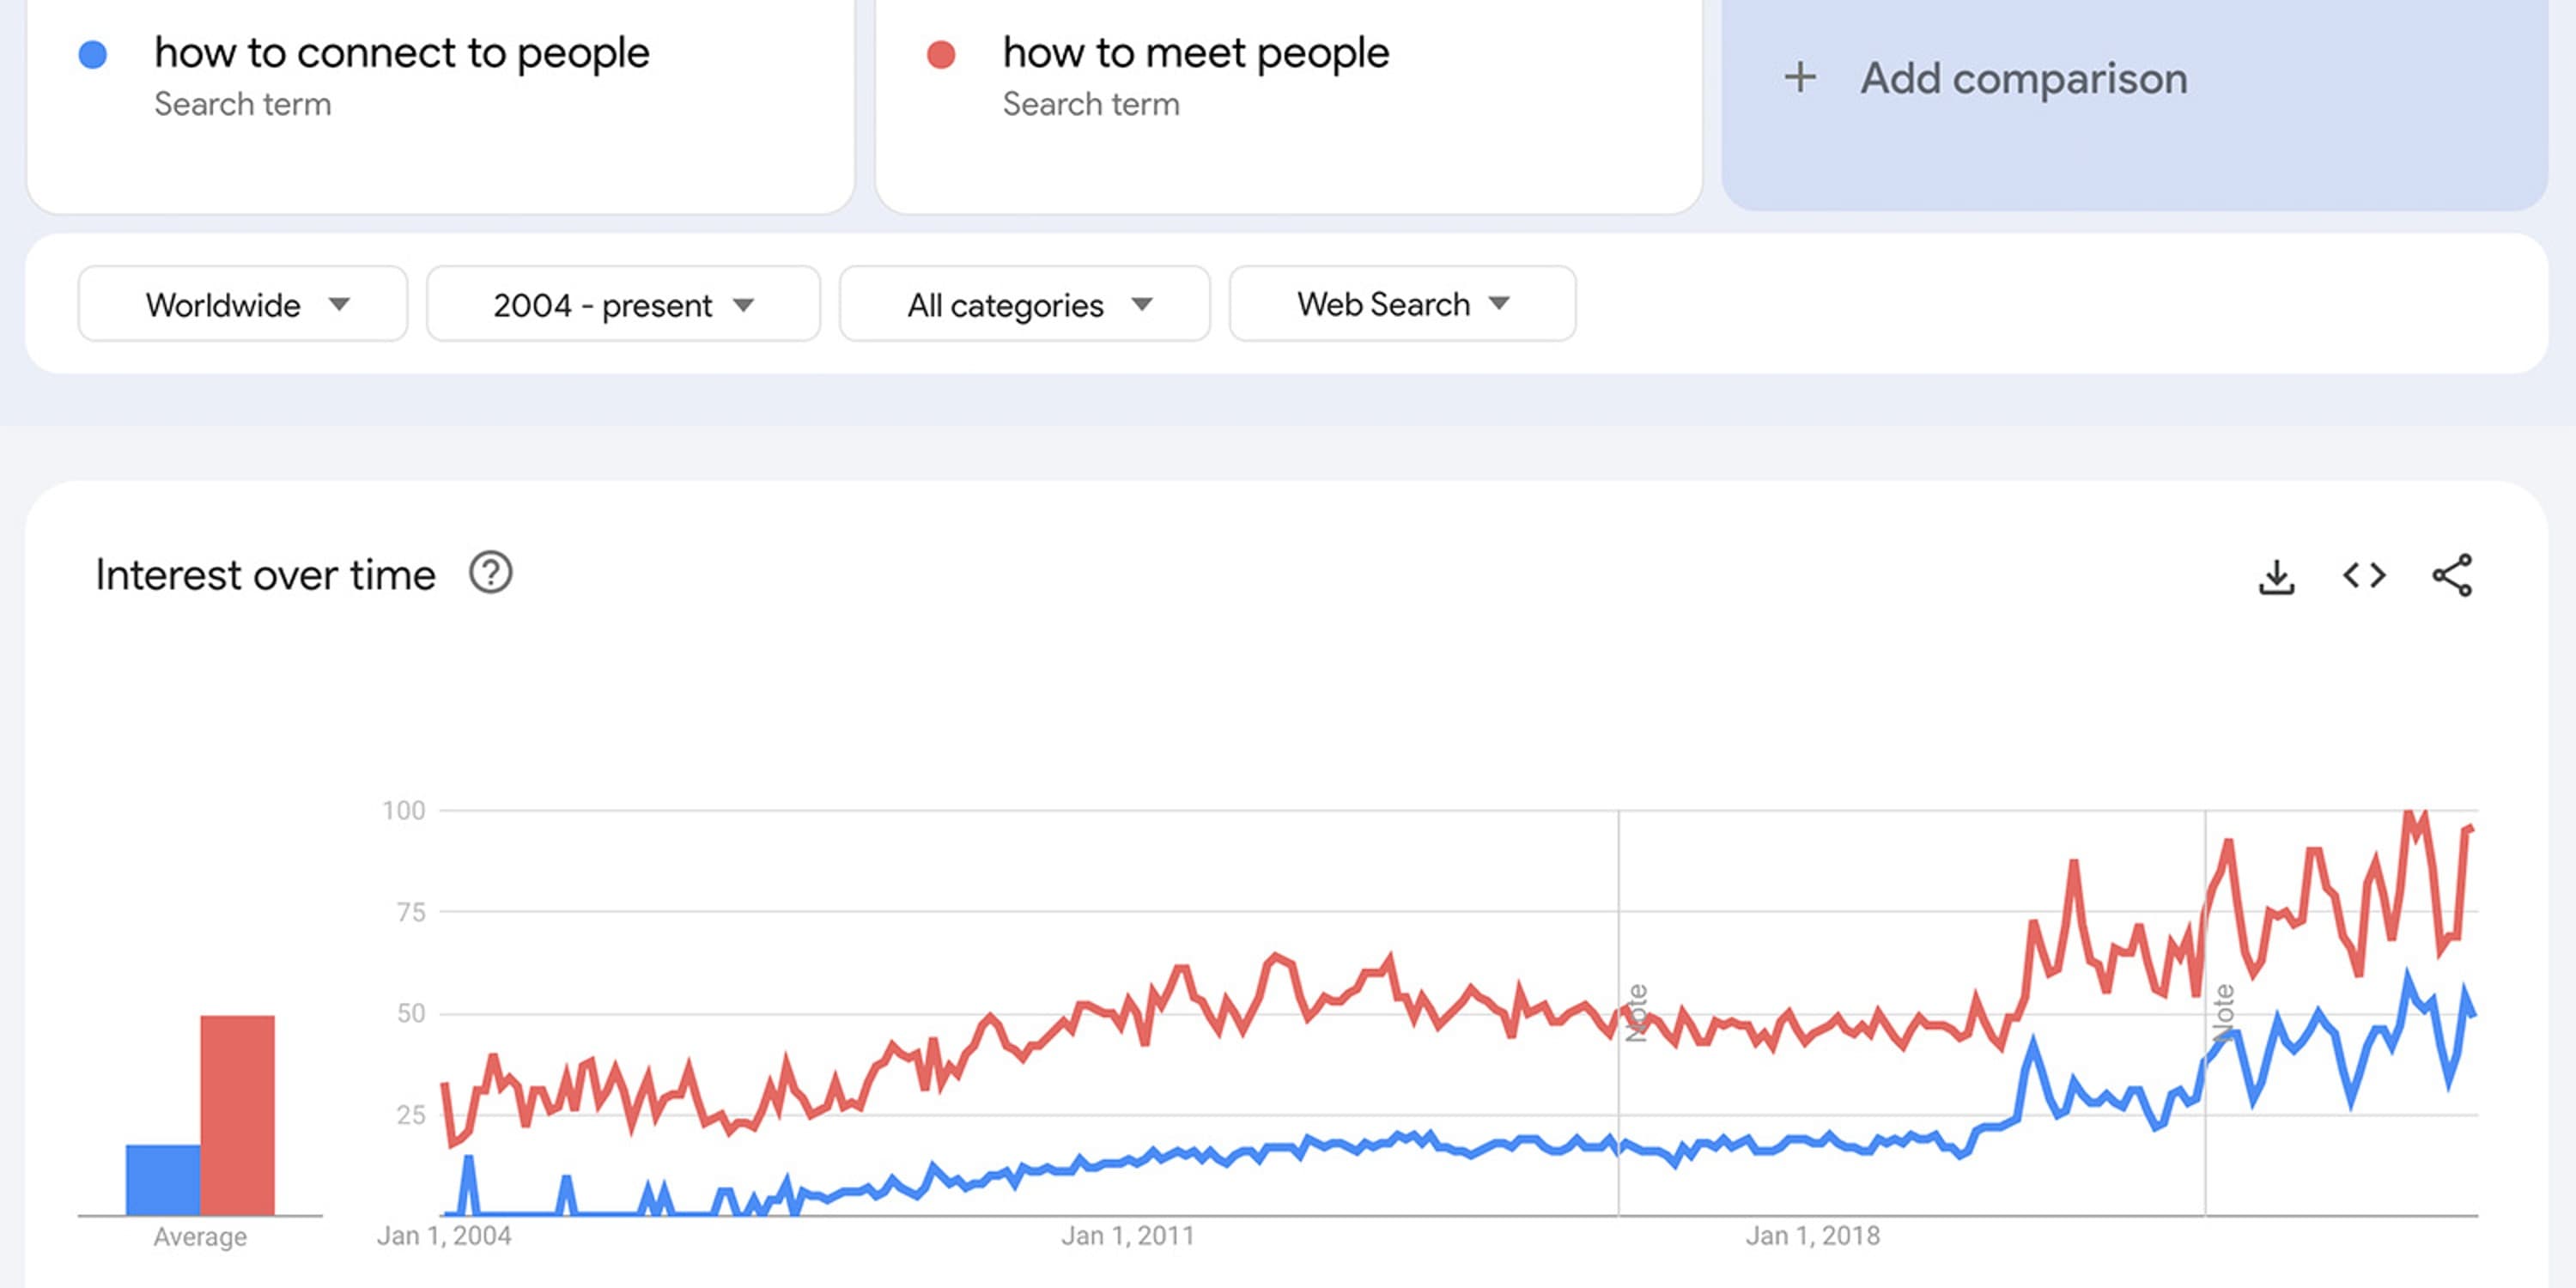Download the Interest over time CSV
Image resolution: width=2576 pixels, height=1288 pixels.
(x=2276, y=576)
